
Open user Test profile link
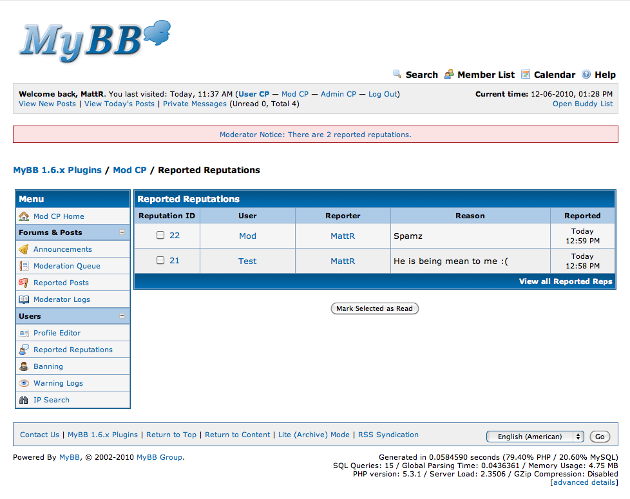pyautogui.click(x=247, y=261)
